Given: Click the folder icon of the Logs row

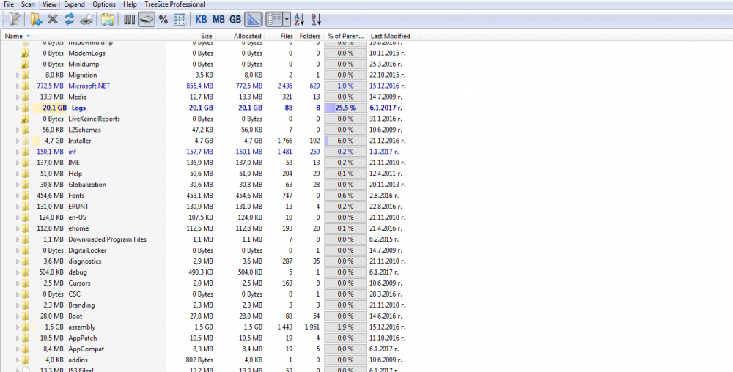Looking at the screenshot, I should pos(25,108).
